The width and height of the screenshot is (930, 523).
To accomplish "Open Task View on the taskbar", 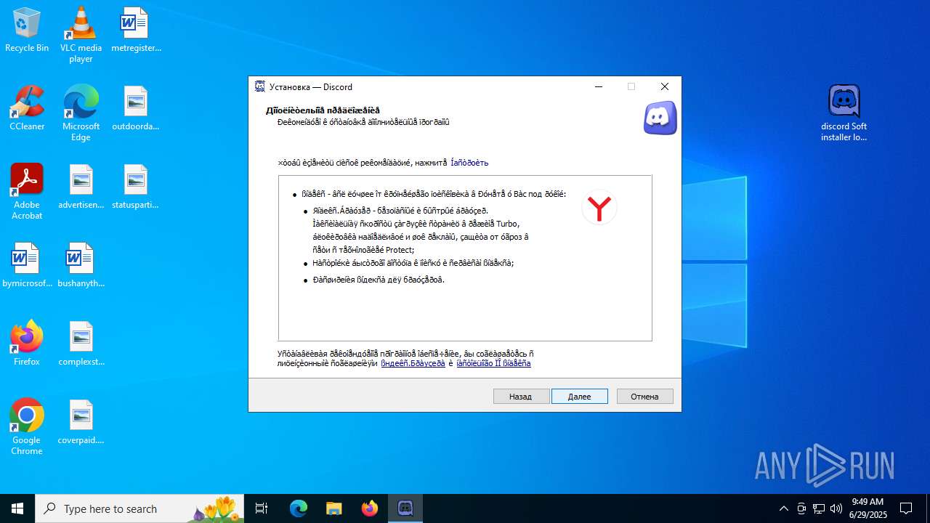I will click(x=262, y=508).
